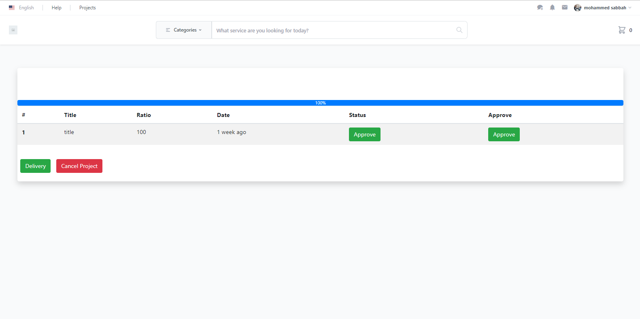Image resolution: width=640 pixels, height=319 pixels.
Task: Focus the service search input field
Action: 332,30
